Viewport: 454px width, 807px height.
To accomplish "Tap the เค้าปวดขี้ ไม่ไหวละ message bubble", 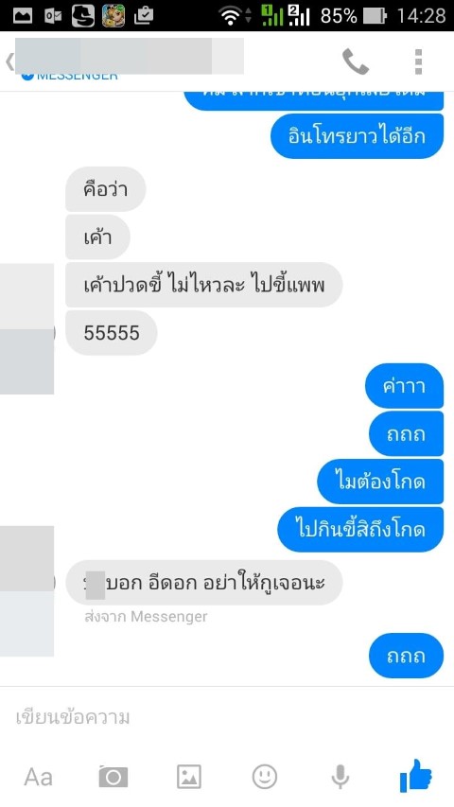I will 204,285.
